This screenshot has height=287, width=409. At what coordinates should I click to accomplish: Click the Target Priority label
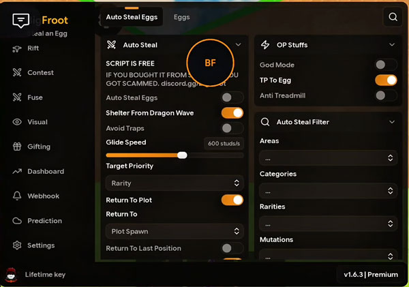(130, 166)
